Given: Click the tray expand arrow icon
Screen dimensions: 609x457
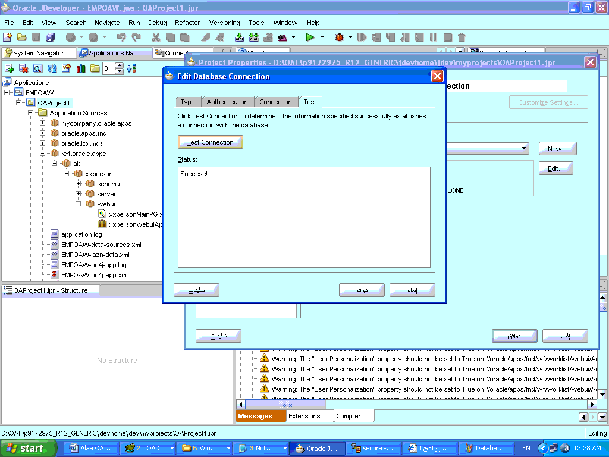Looking at the screenshot, I should pos(542,448).
